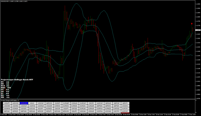Choose the EURJPY symbol button
The height and width of the screenshot is (116, 201).
click(x=58, y=103)
